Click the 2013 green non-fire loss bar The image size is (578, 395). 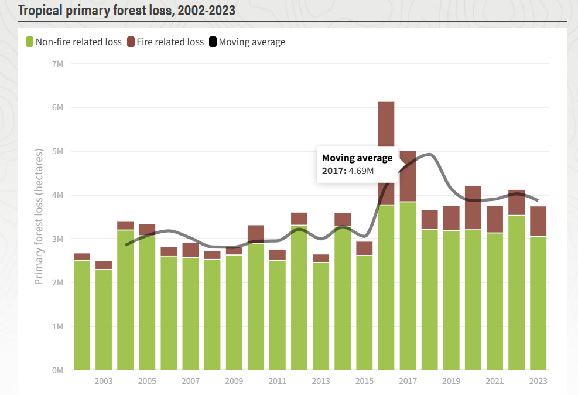click(x=321, y=316)
